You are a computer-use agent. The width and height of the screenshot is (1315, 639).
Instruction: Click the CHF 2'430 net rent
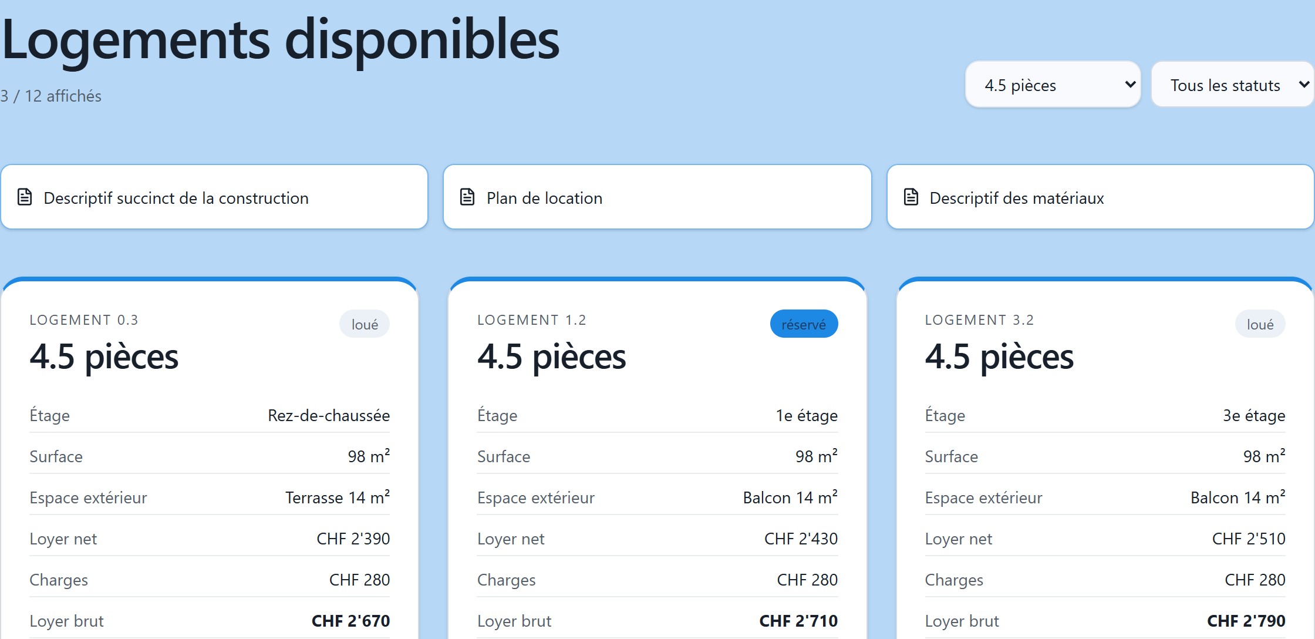[801, 539]
